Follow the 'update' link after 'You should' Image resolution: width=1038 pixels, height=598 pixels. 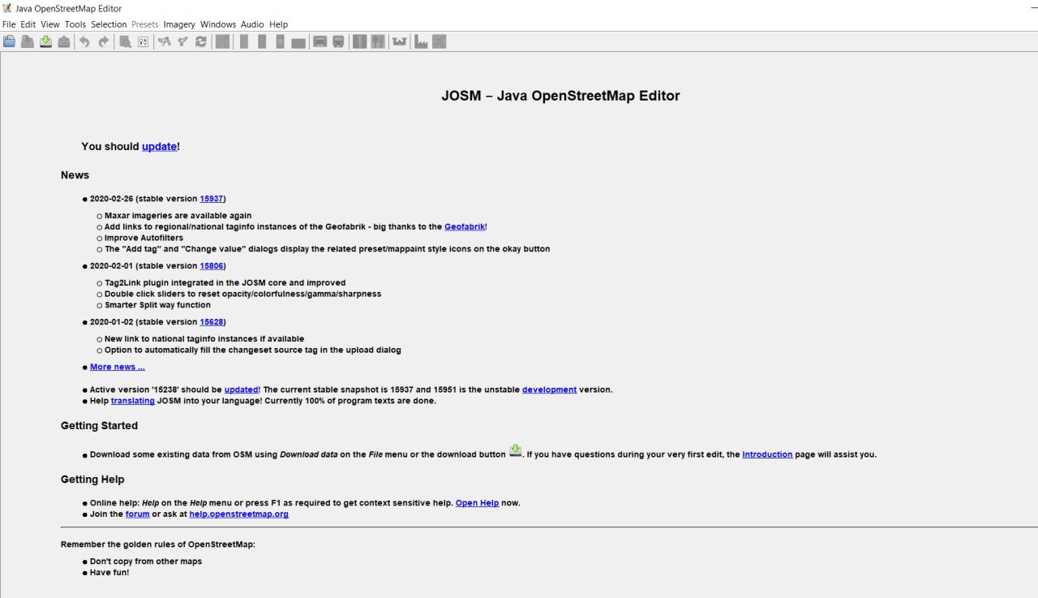click(159, 147)
